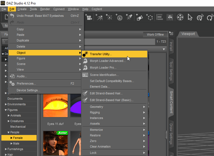Select Documents in the content tree
This screenshot has width=214, height=156.
click(x=15, y=99)
